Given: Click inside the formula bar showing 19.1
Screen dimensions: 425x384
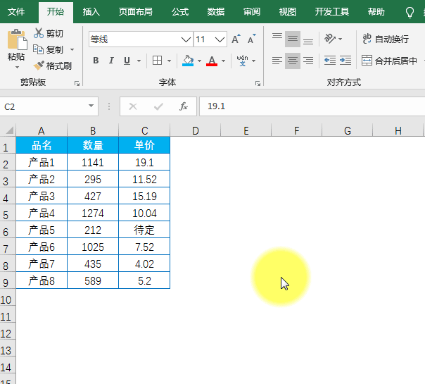Looking at the screenshot, I should 312,106.
